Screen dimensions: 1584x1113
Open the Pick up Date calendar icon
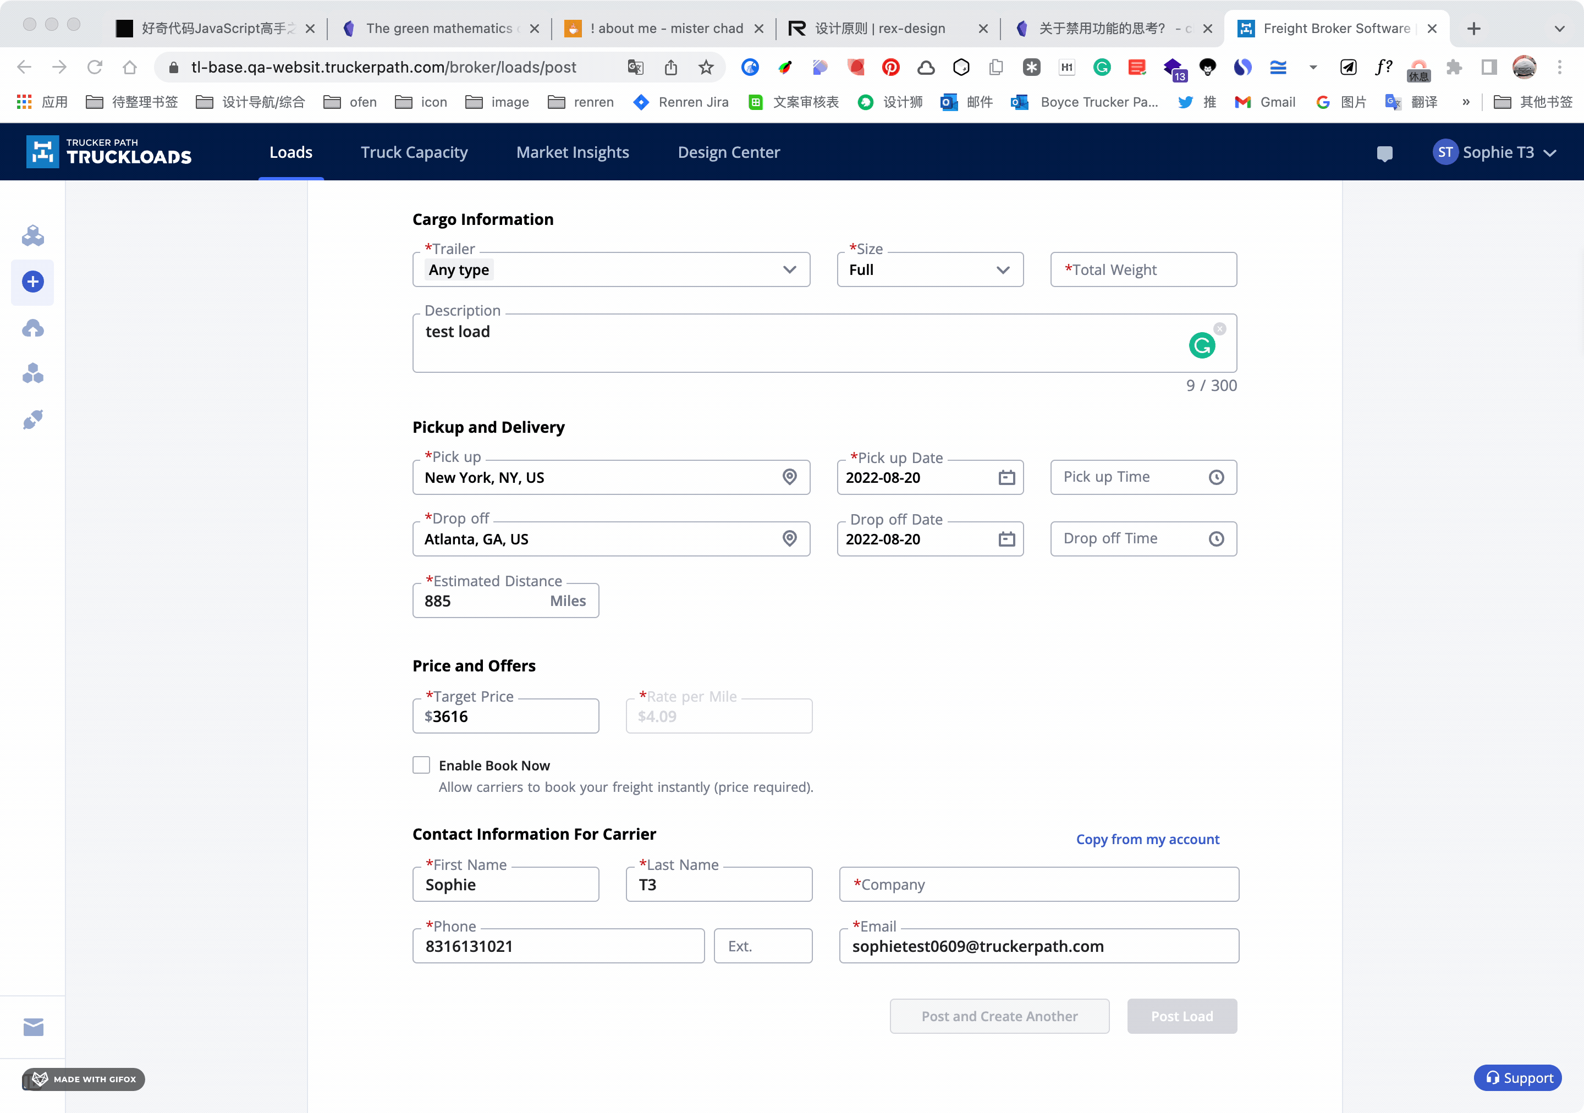(1006, 477)
